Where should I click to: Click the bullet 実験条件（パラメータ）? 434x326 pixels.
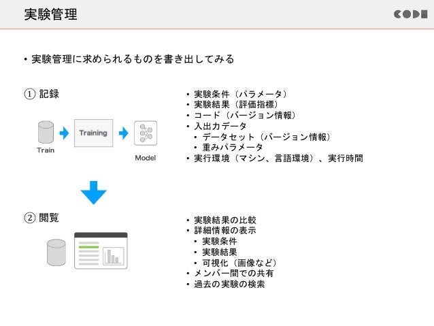(x=241, y=94)
